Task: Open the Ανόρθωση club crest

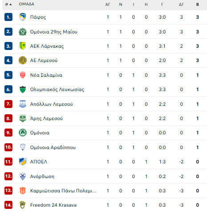Action: pos(23,176)
